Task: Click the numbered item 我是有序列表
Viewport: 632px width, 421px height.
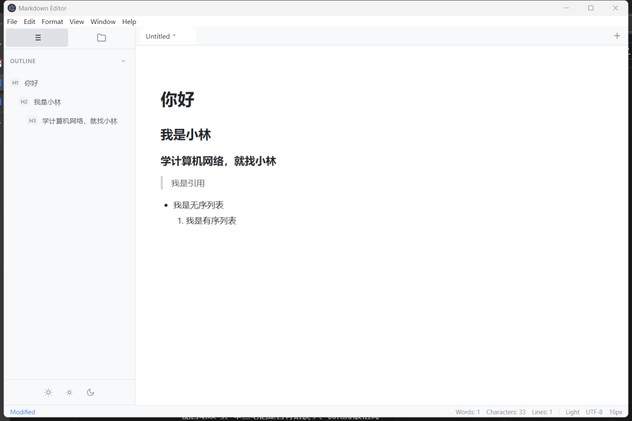Action: pyautogui.click(x=211, y=221)
